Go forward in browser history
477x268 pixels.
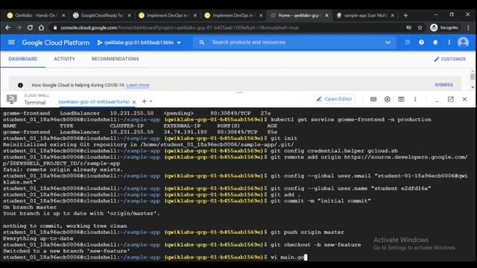[x=19, y=28]
